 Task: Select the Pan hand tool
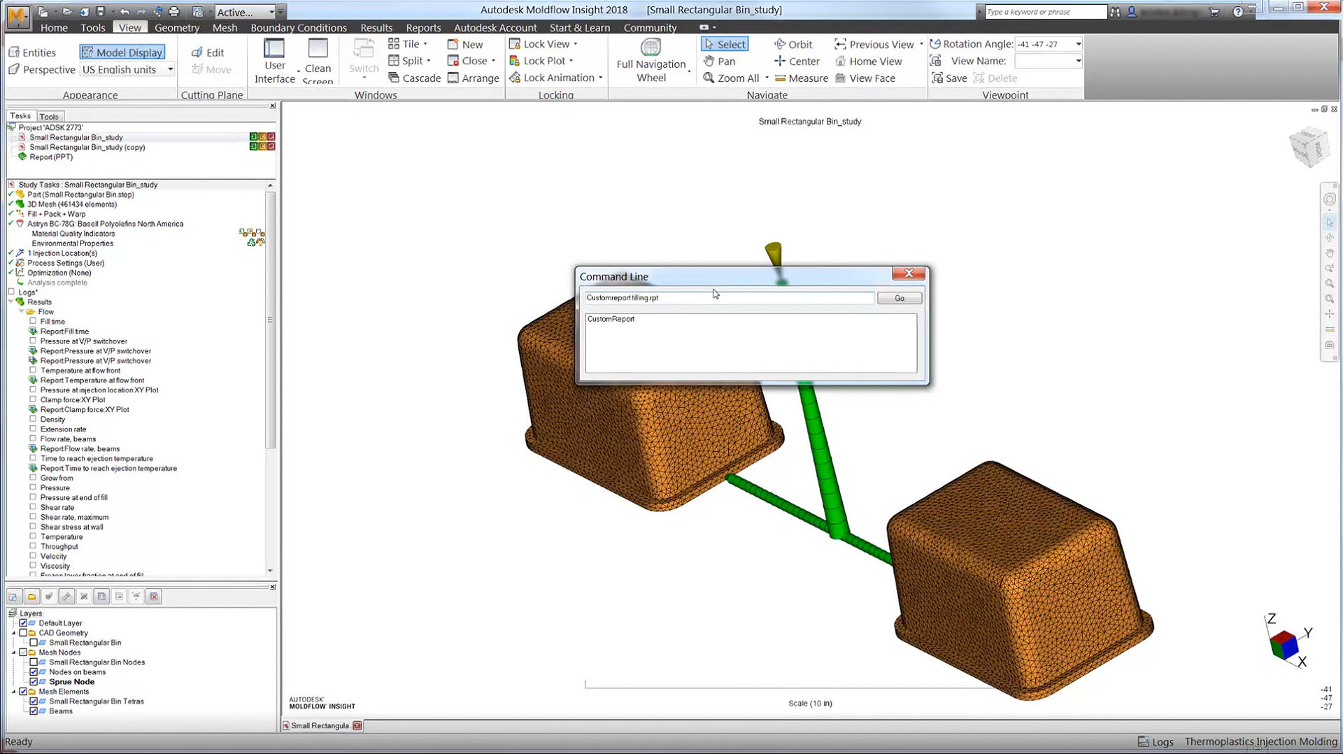[x=709, y=61]
